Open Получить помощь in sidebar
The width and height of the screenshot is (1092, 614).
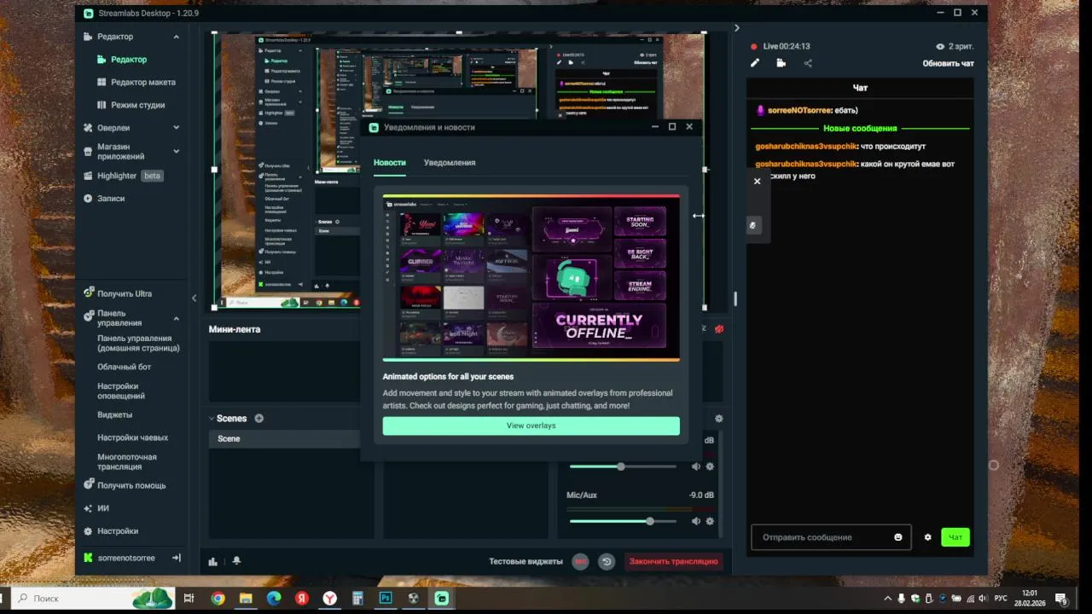click(x=131, y=485)
